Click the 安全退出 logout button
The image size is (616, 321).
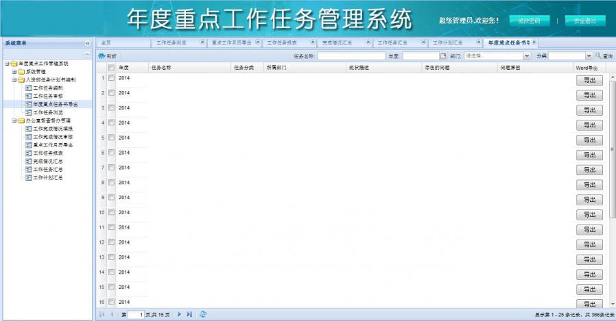(x=585, y=21)
